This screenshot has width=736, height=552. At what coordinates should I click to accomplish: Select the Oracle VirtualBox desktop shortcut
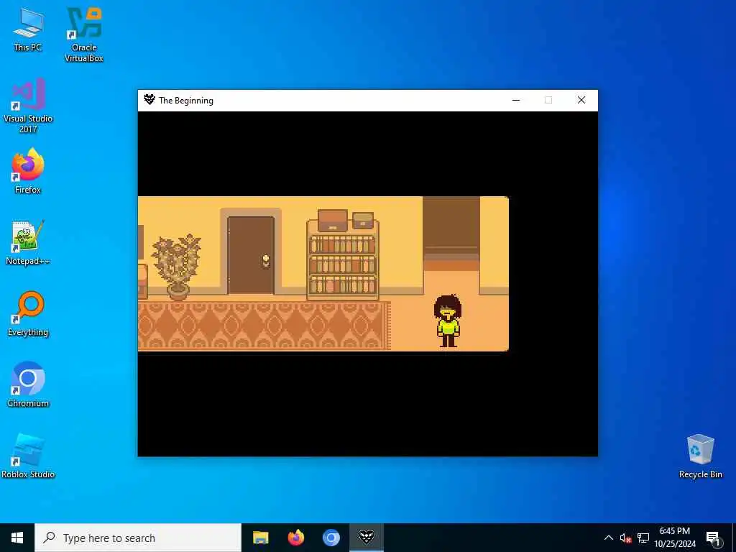84,34
